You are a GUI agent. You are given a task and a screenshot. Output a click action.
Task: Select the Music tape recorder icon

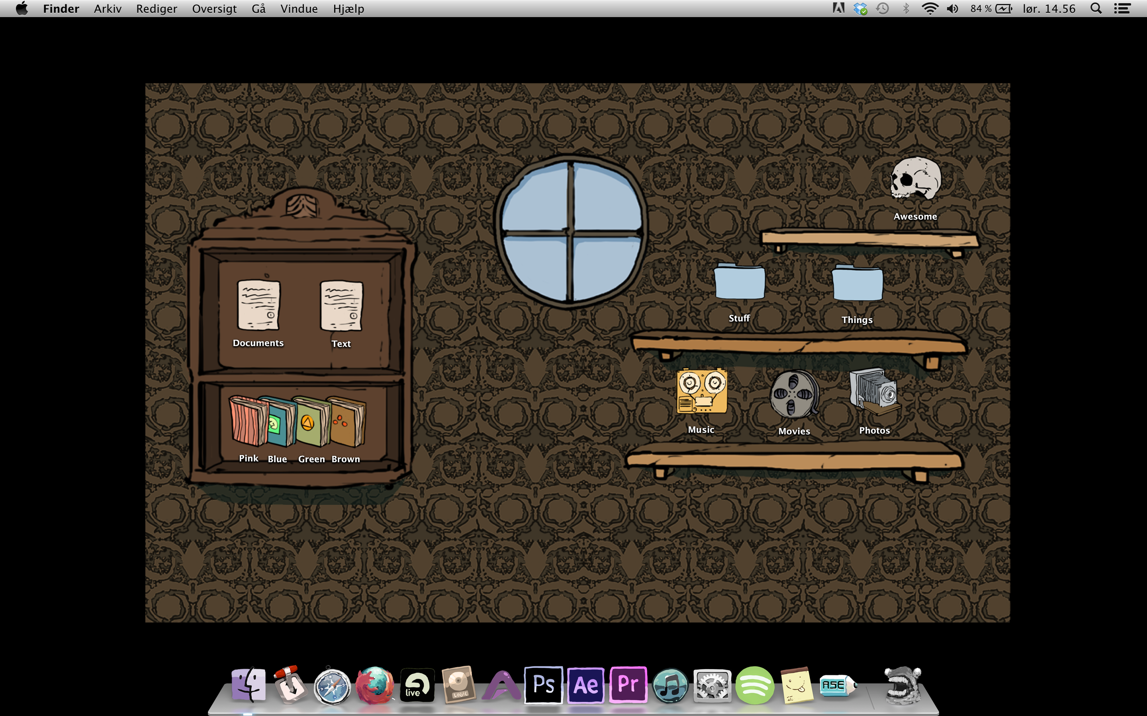point(701,391)
